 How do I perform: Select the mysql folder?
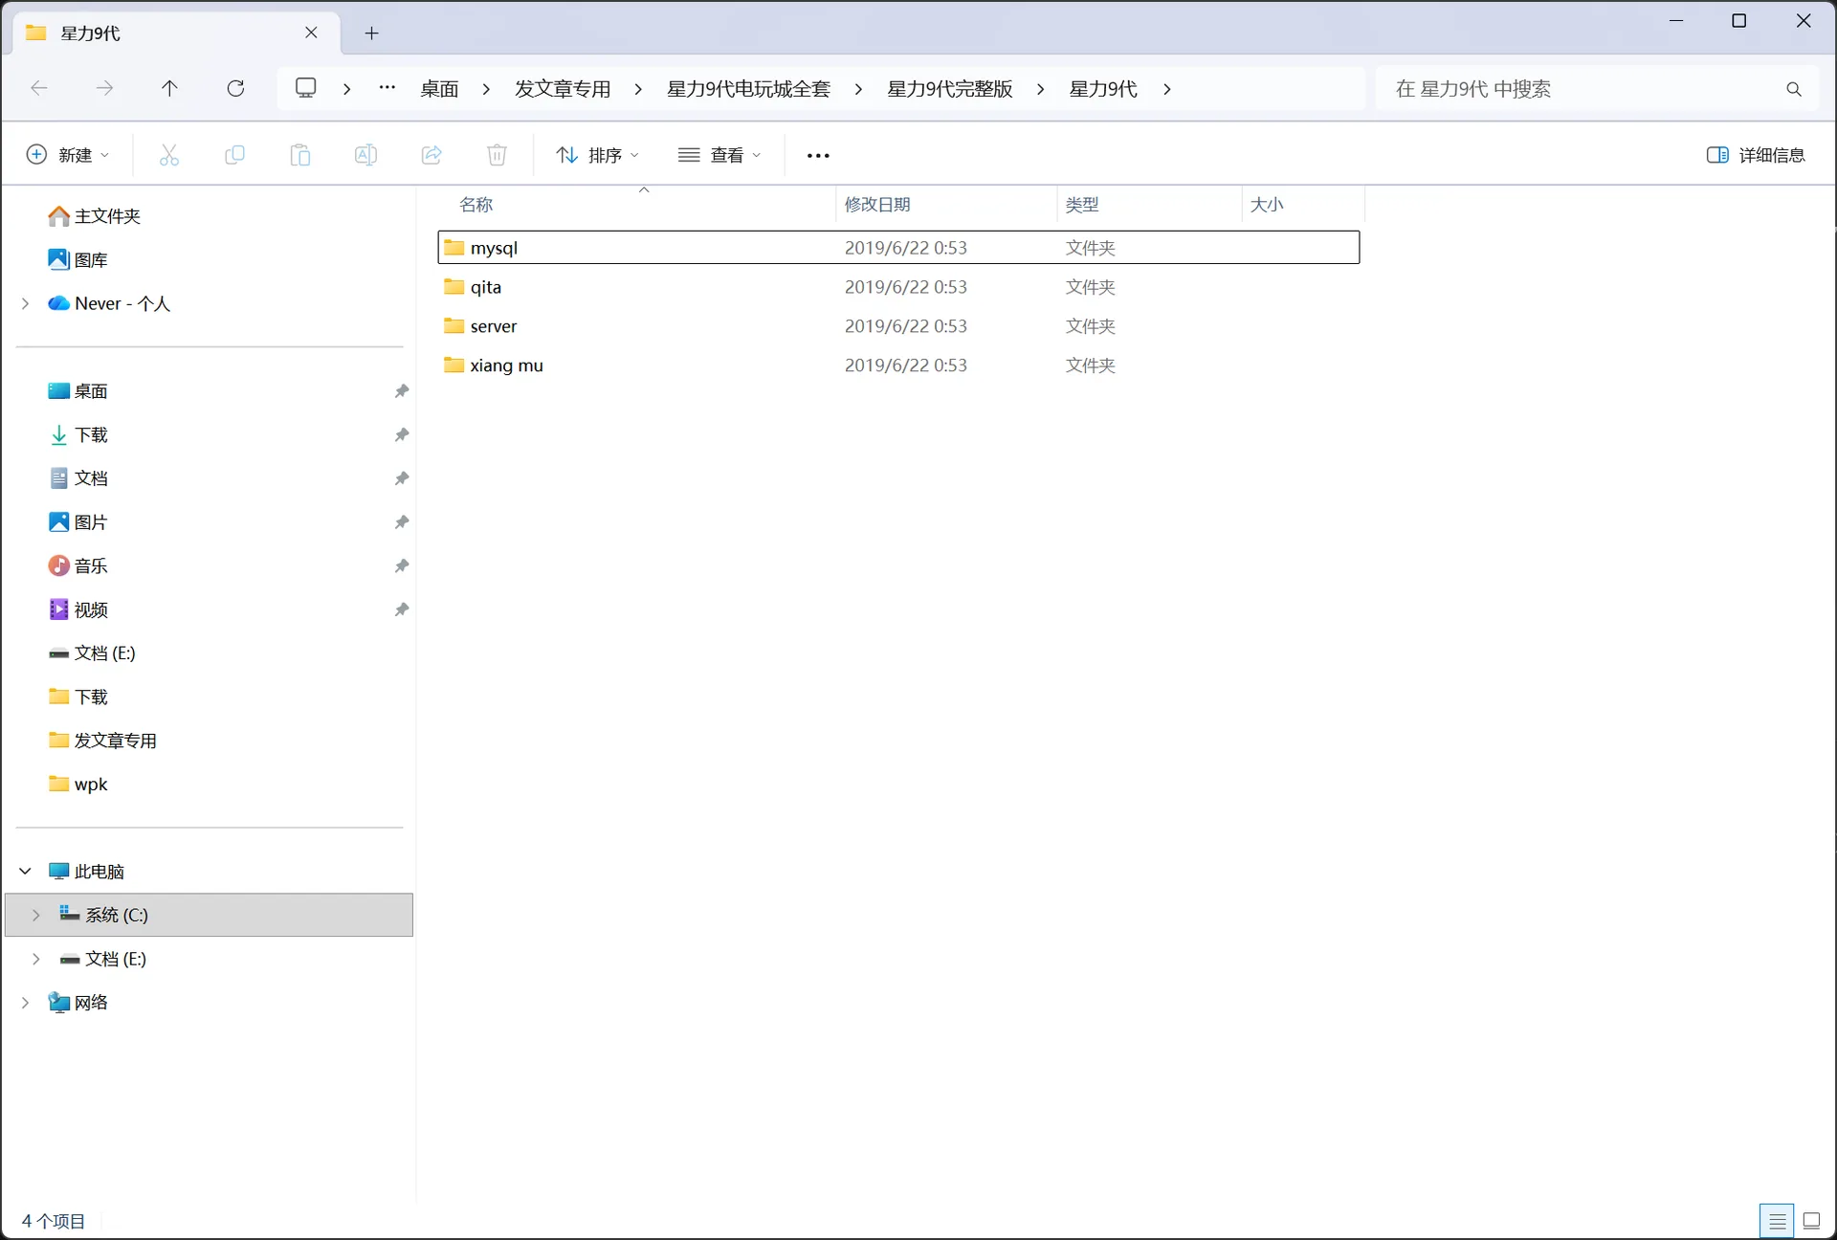coord(898,248)
